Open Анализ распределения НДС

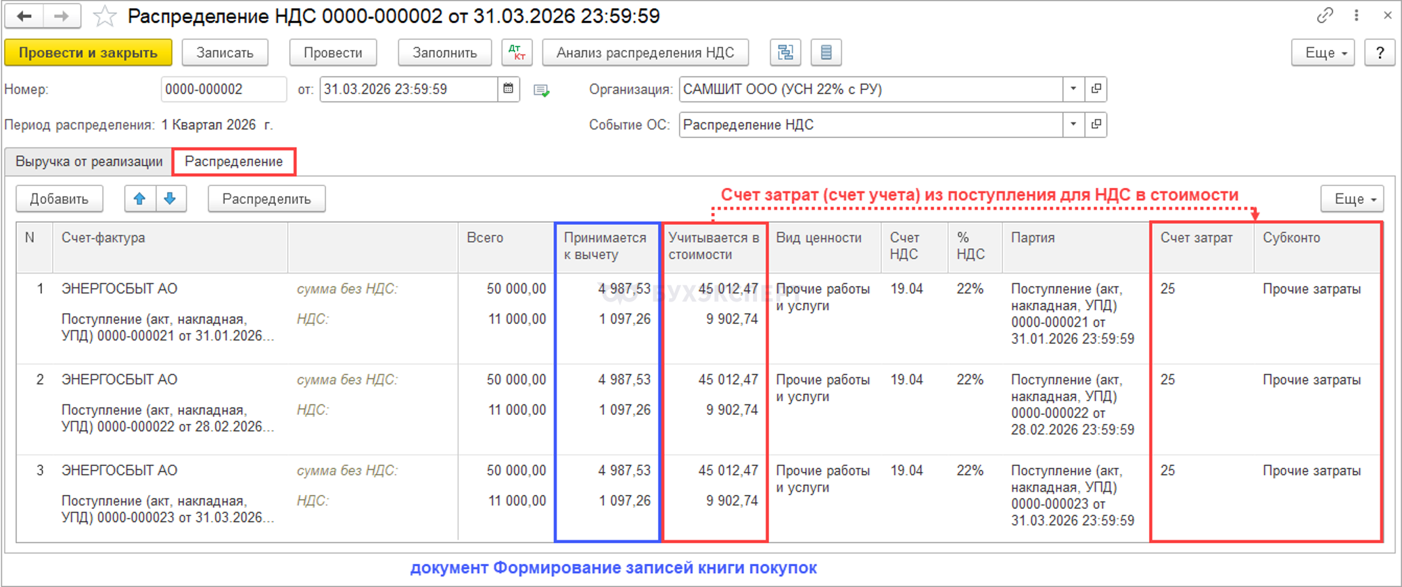pyautogui.click(x=646, y=52)
